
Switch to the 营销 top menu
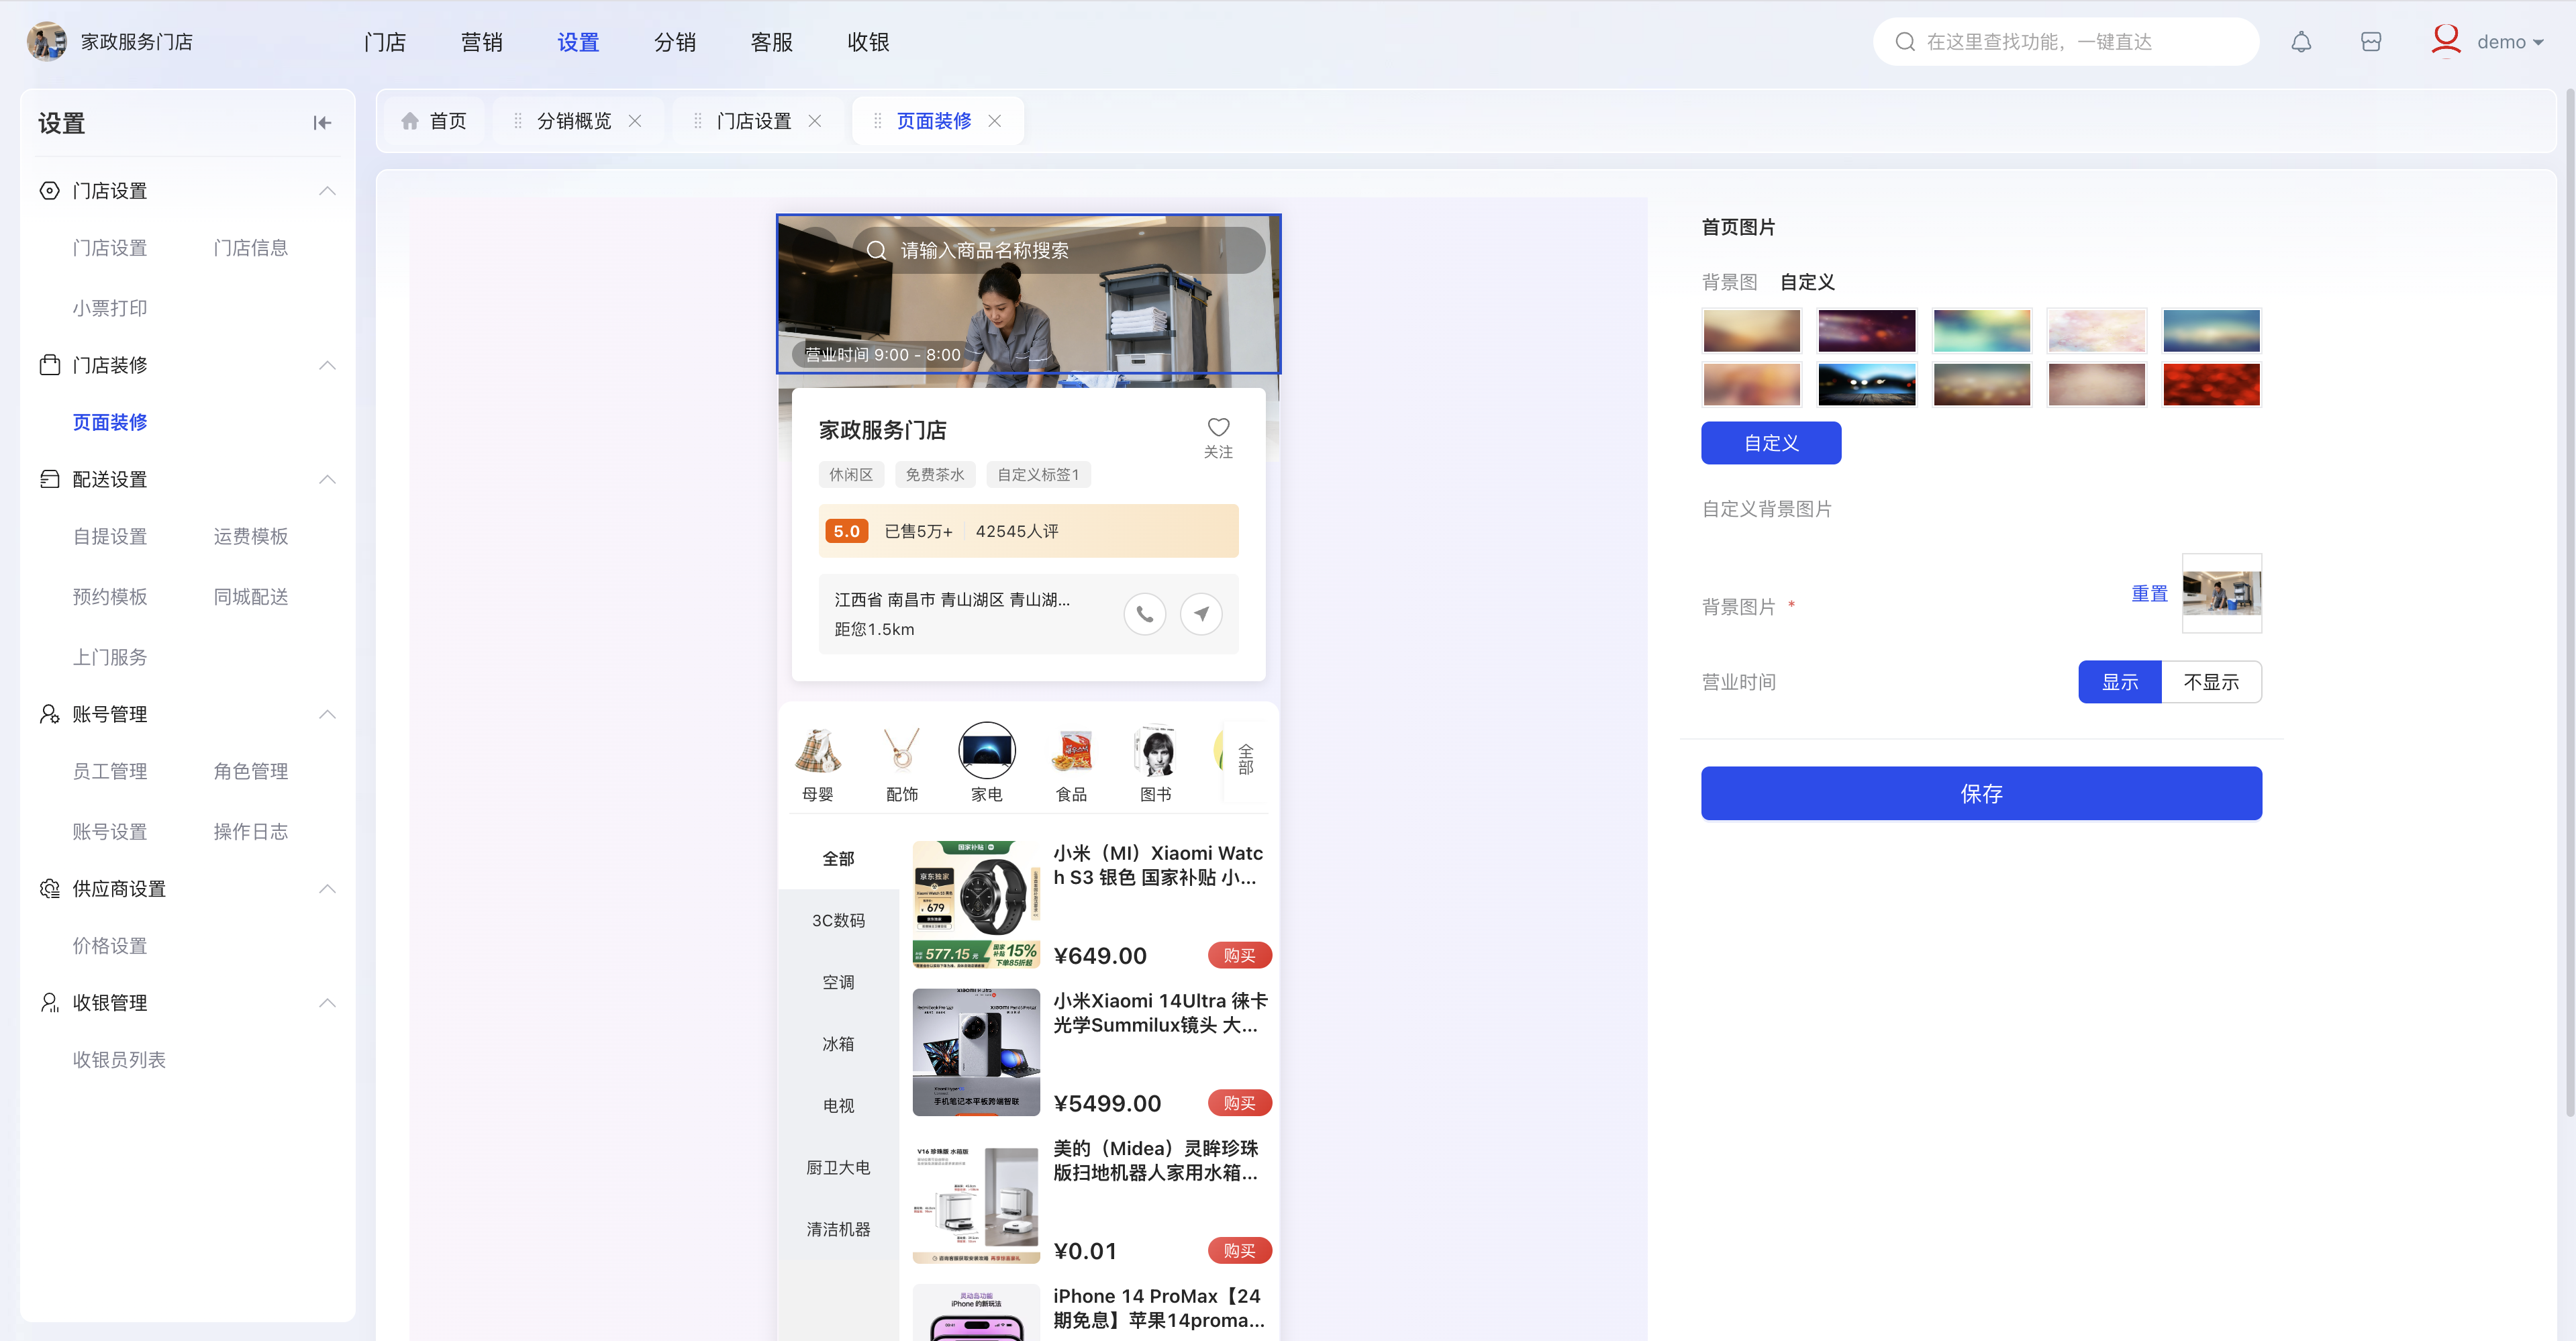click(x=481, y=42)
